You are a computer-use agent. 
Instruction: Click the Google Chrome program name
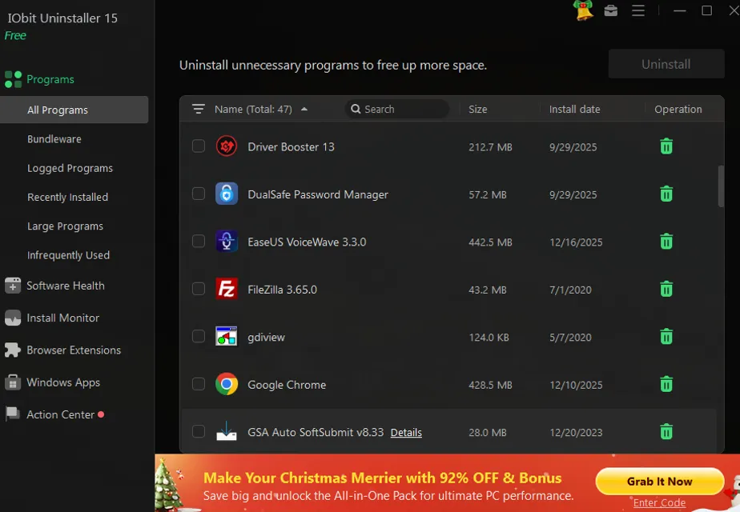[287, 385]
